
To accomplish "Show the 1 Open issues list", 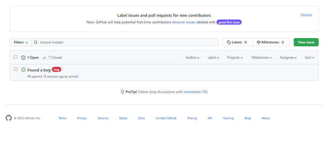I will click(30, 58).
